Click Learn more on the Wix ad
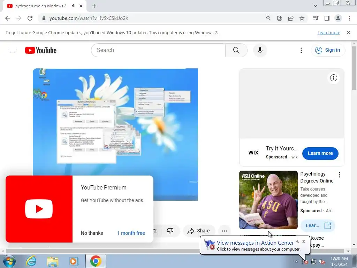Image resolution: width=357 pixels, height=268 pixels. 320,154
